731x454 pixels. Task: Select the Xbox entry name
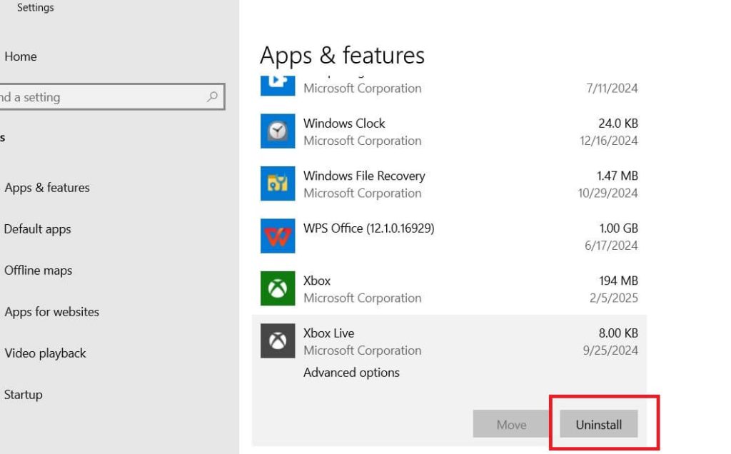pos(317,281)
